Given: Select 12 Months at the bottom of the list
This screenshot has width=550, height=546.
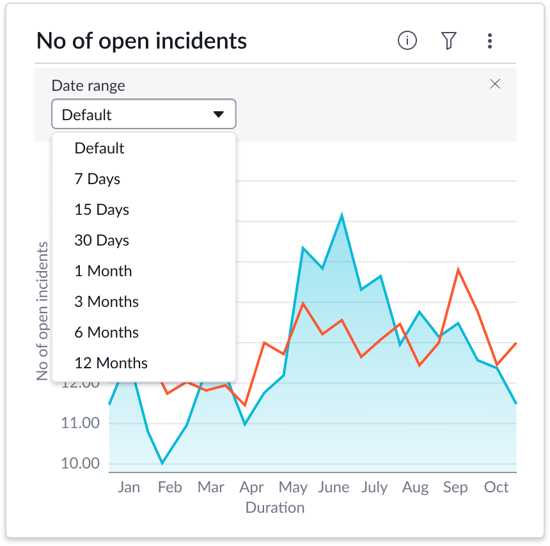Looking at the screenshot, I should (x=111, y=363).
